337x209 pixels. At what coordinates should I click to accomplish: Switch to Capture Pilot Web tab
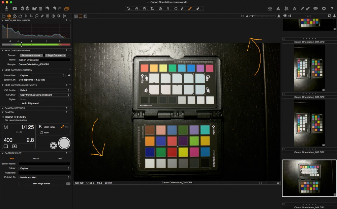60,158
